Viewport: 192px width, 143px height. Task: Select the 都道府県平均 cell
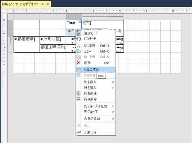point(53,48)
